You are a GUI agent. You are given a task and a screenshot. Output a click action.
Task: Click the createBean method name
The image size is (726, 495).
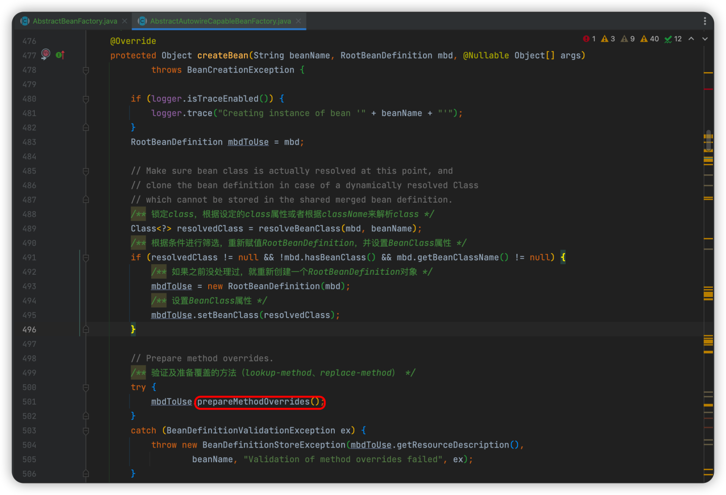coord(222,55)
